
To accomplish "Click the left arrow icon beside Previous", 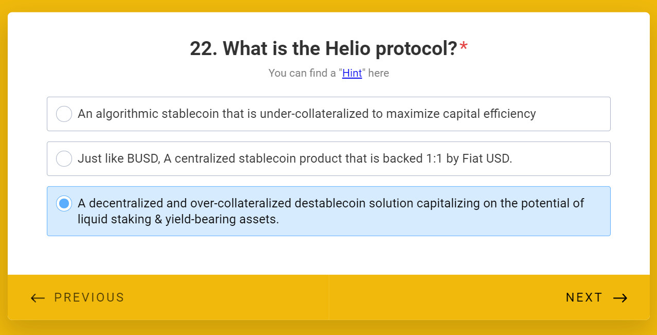I will point(38,298).
